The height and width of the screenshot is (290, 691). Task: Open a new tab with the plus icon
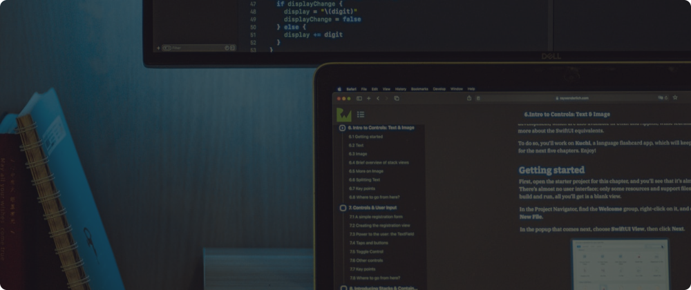[368, 98]
